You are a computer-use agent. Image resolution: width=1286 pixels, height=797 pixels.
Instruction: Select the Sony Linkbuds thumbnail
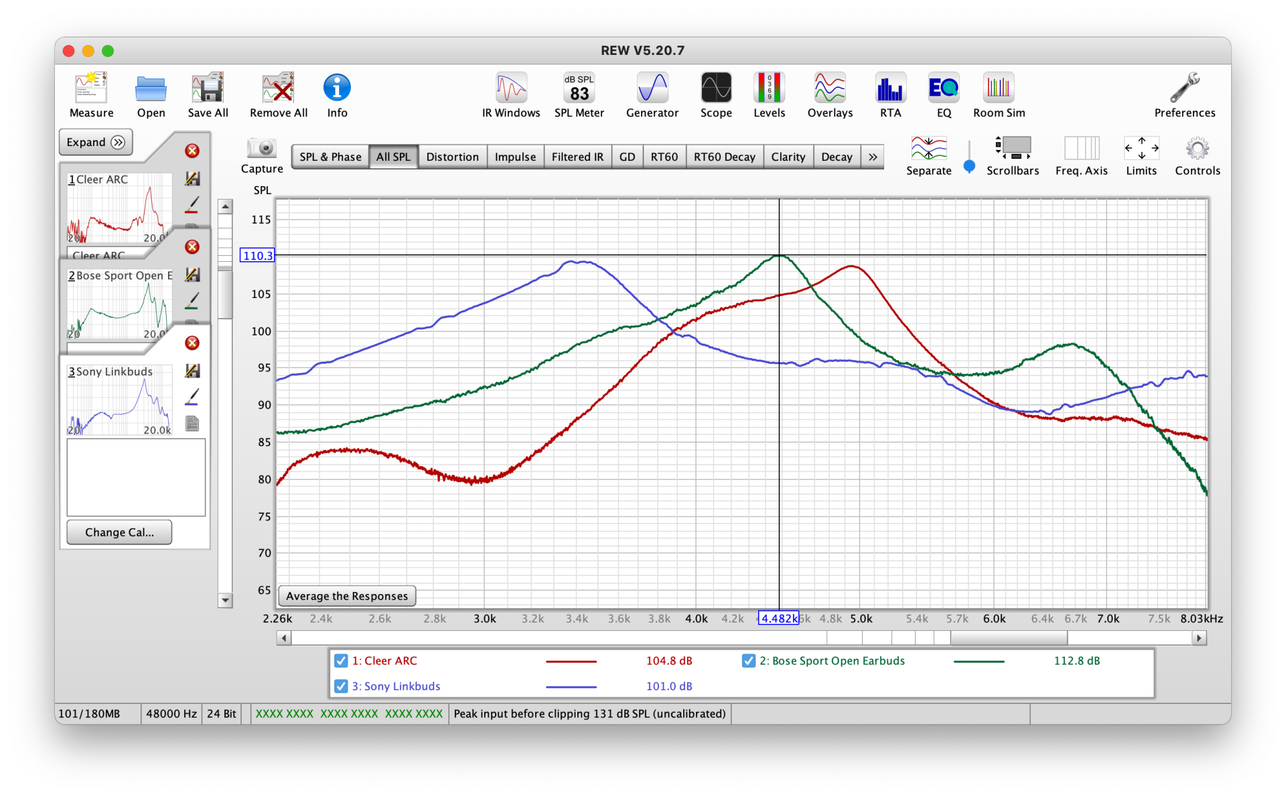tap(119, 400)
